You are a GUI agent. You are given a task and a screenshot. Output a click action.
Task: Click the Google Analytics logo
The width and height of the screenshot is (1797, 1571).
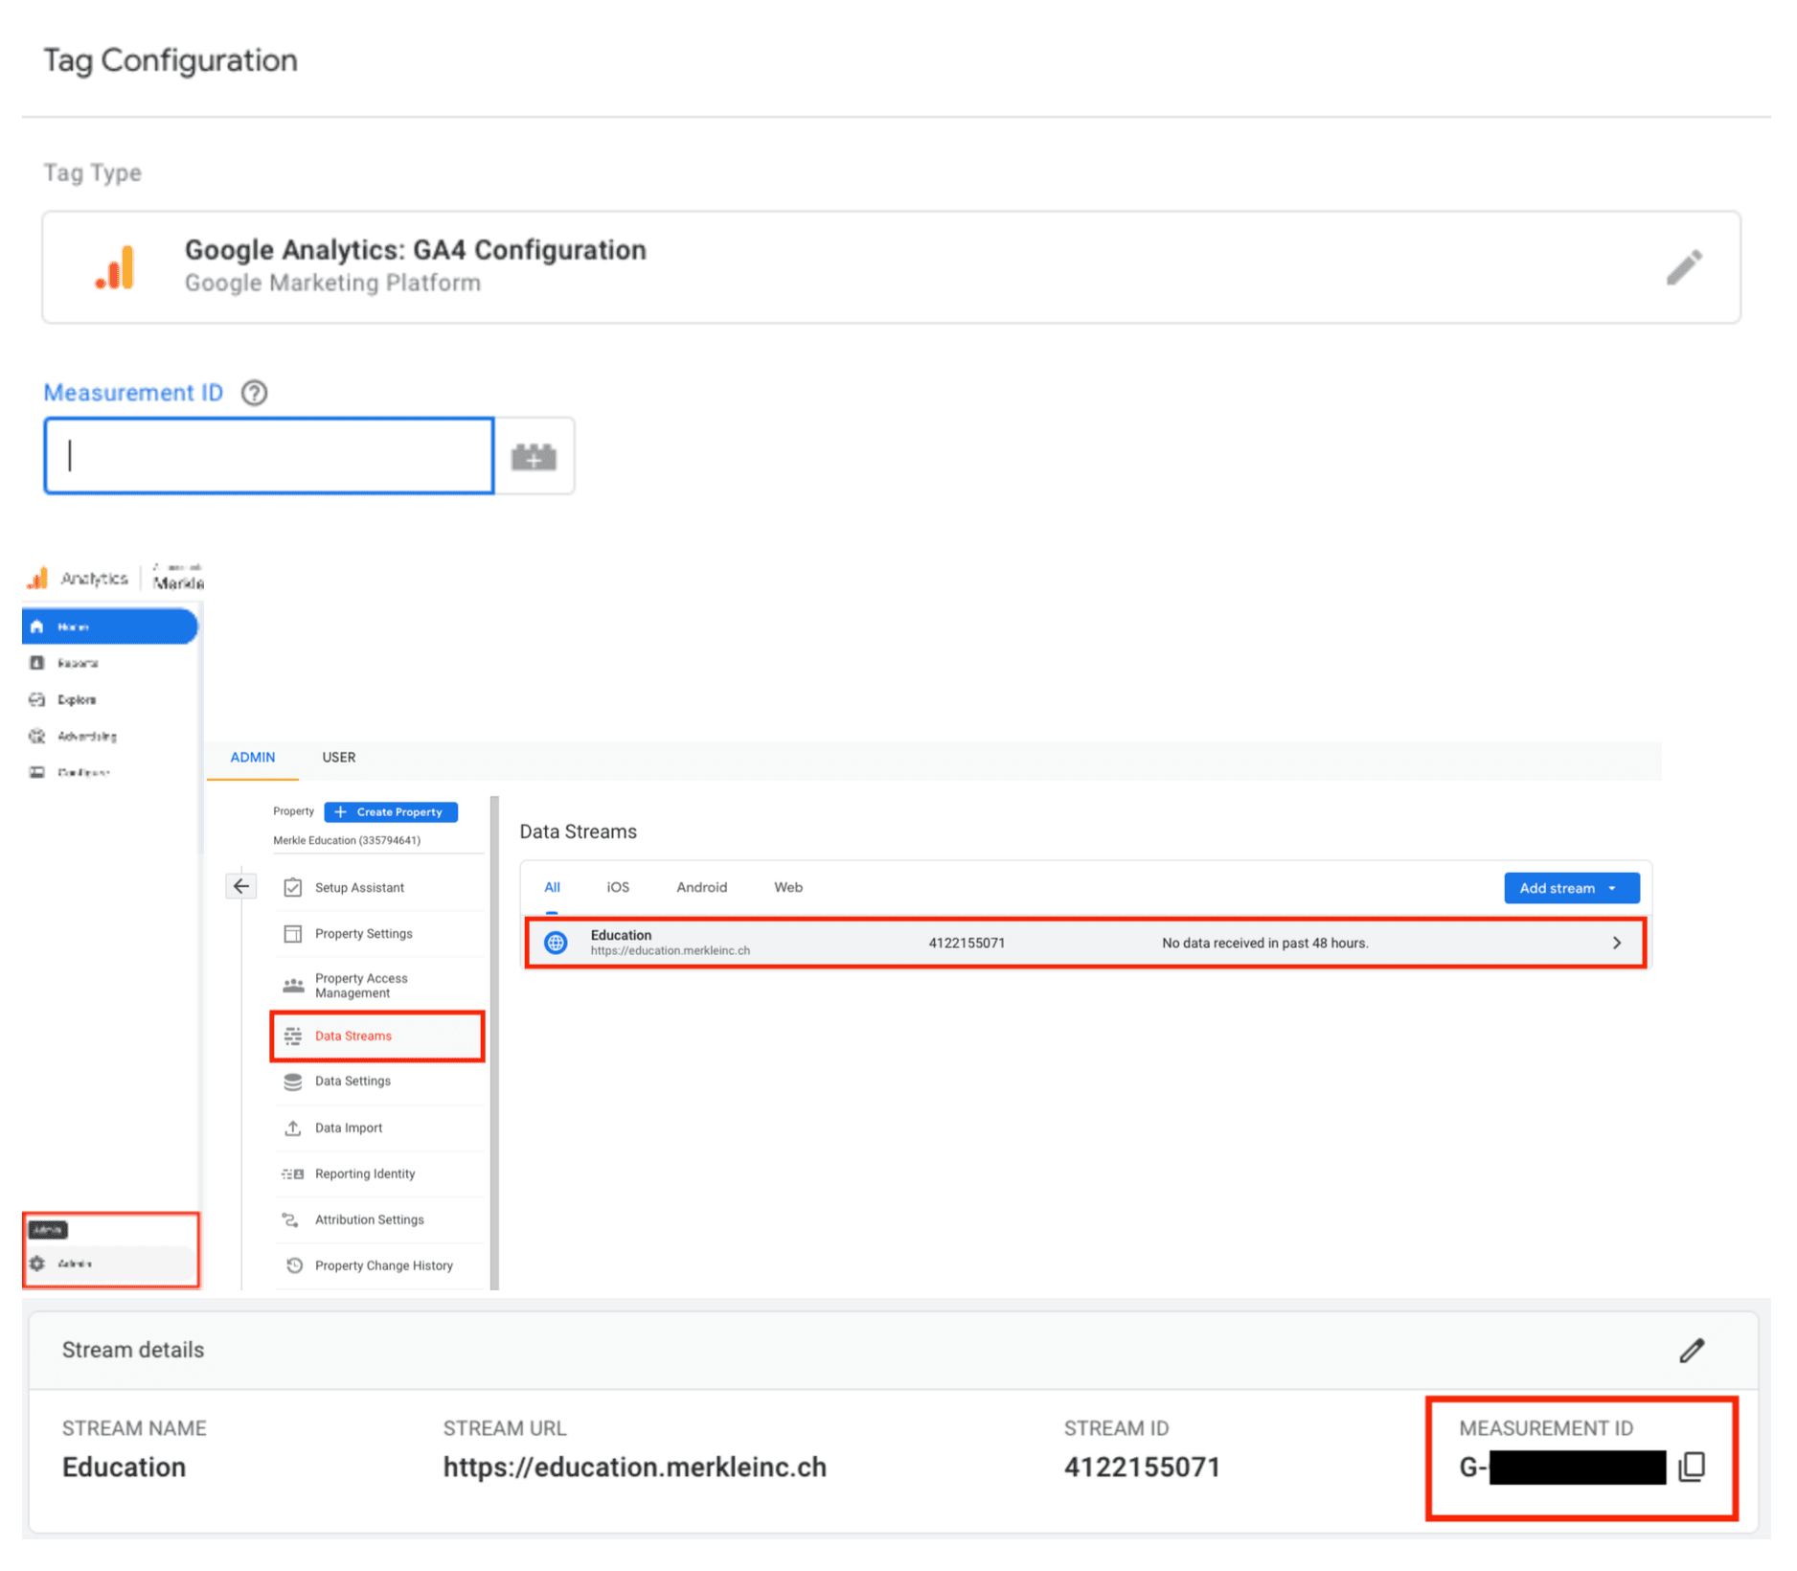click(x=37, y=579)
